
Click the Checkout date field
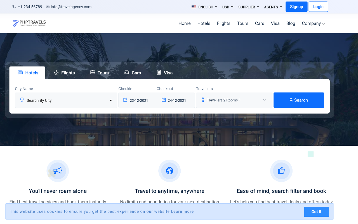[x=177, y=100]
